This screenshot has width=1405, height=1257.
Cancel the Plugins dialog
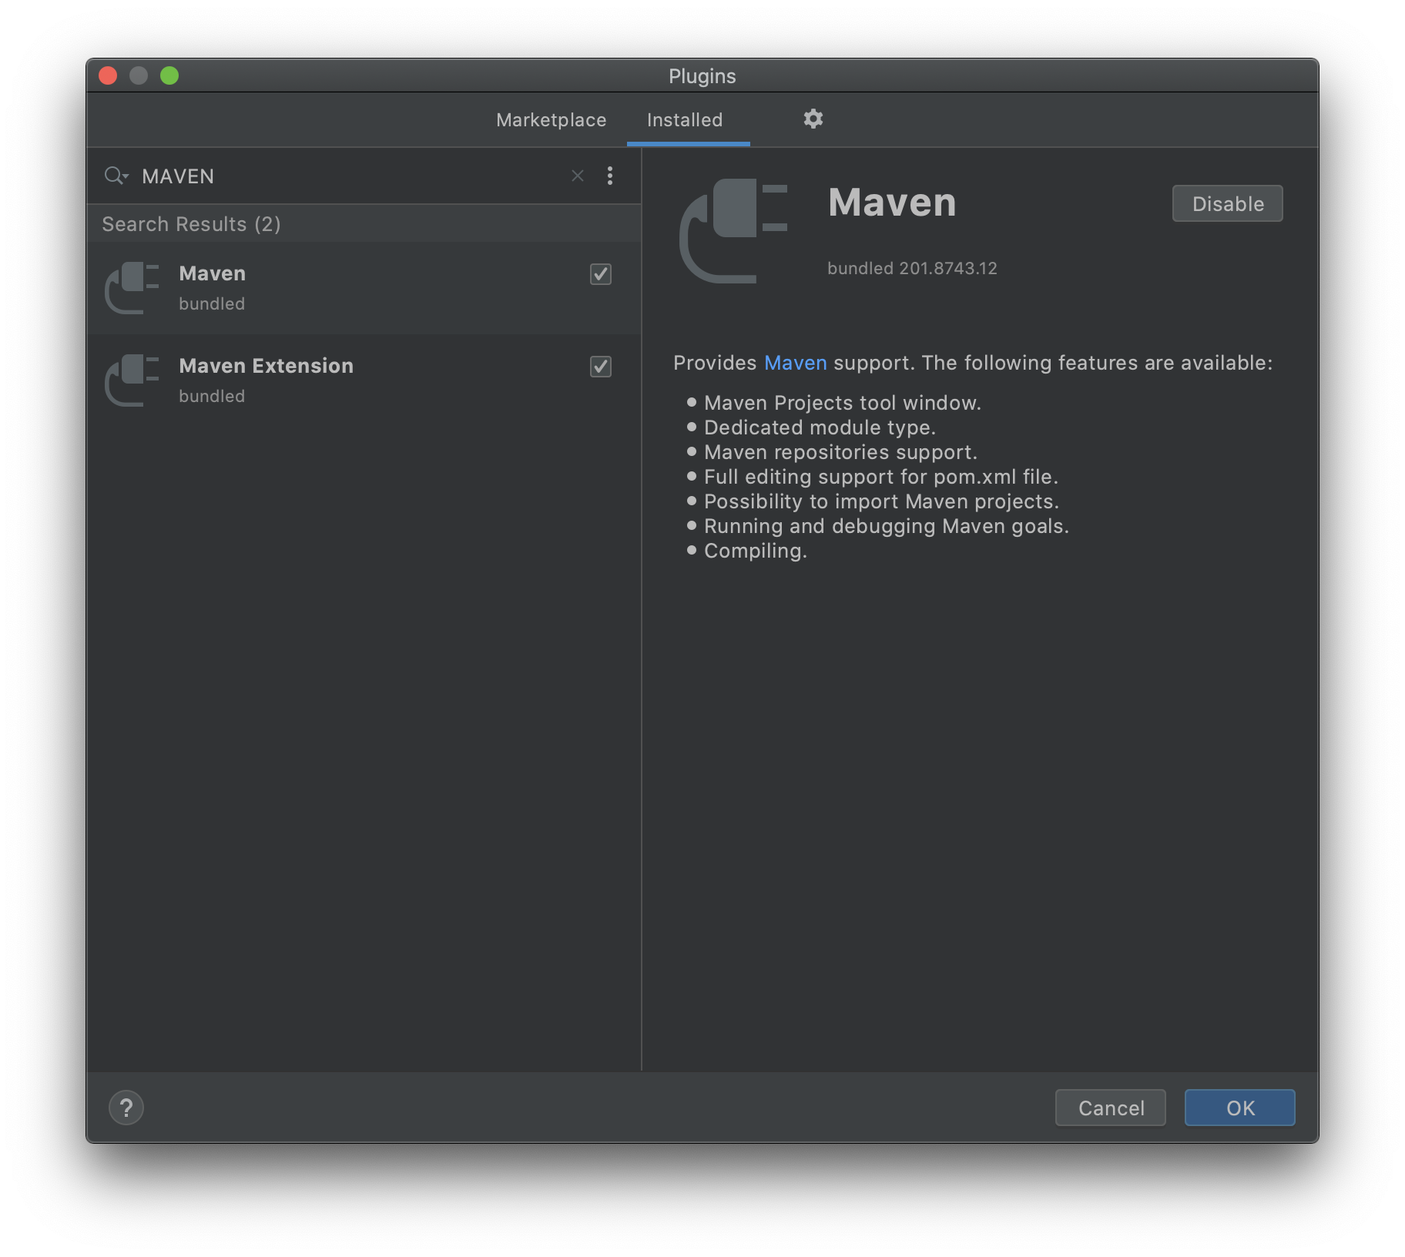(x=1110, y=1108)
